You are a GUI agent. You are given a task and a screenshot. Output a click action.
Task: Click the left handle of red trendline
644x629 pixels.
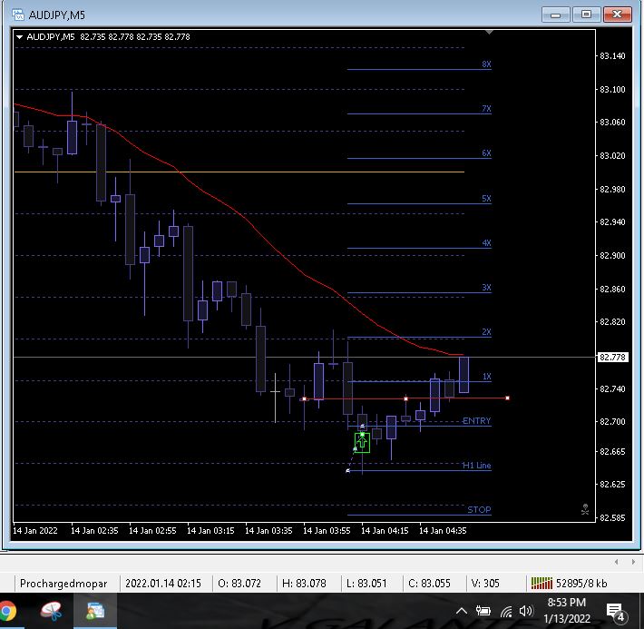click(x=304, y=398)
